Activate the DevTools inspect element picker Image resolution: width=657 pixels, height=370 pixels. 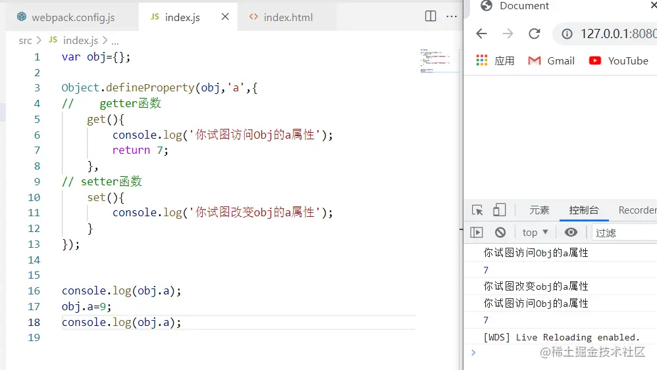tap(477, 210)
